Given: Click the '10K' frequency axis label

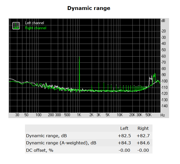Looking at the screenshot, I should point(120,115).
